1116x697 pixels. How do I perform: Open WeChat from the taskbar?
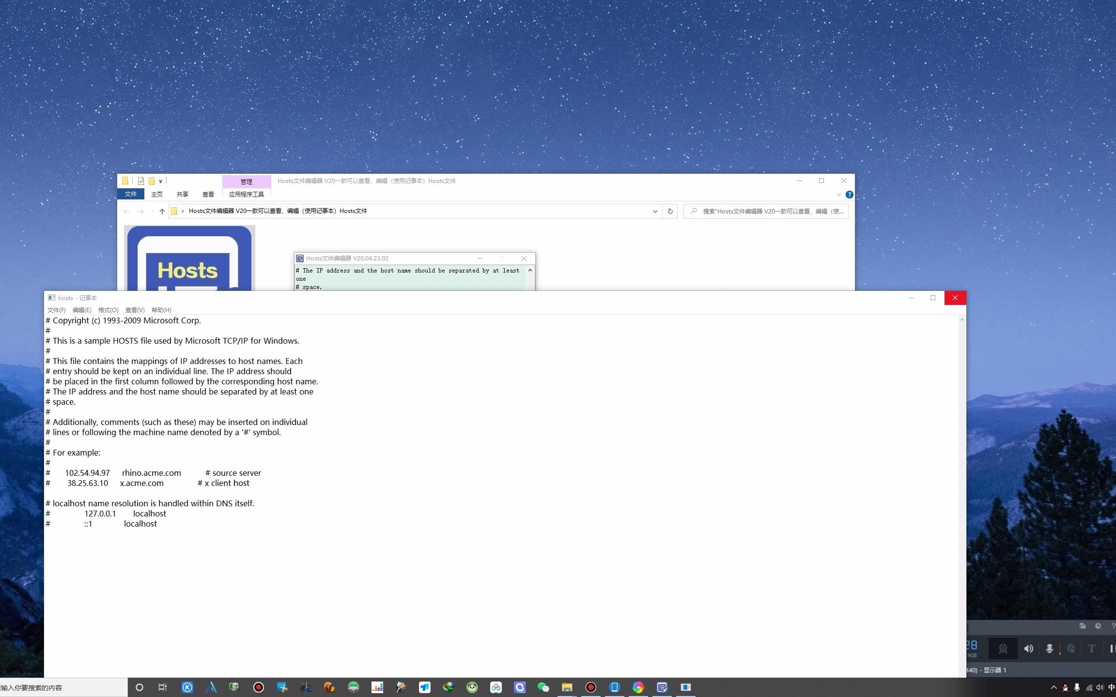tap(543, 687)
